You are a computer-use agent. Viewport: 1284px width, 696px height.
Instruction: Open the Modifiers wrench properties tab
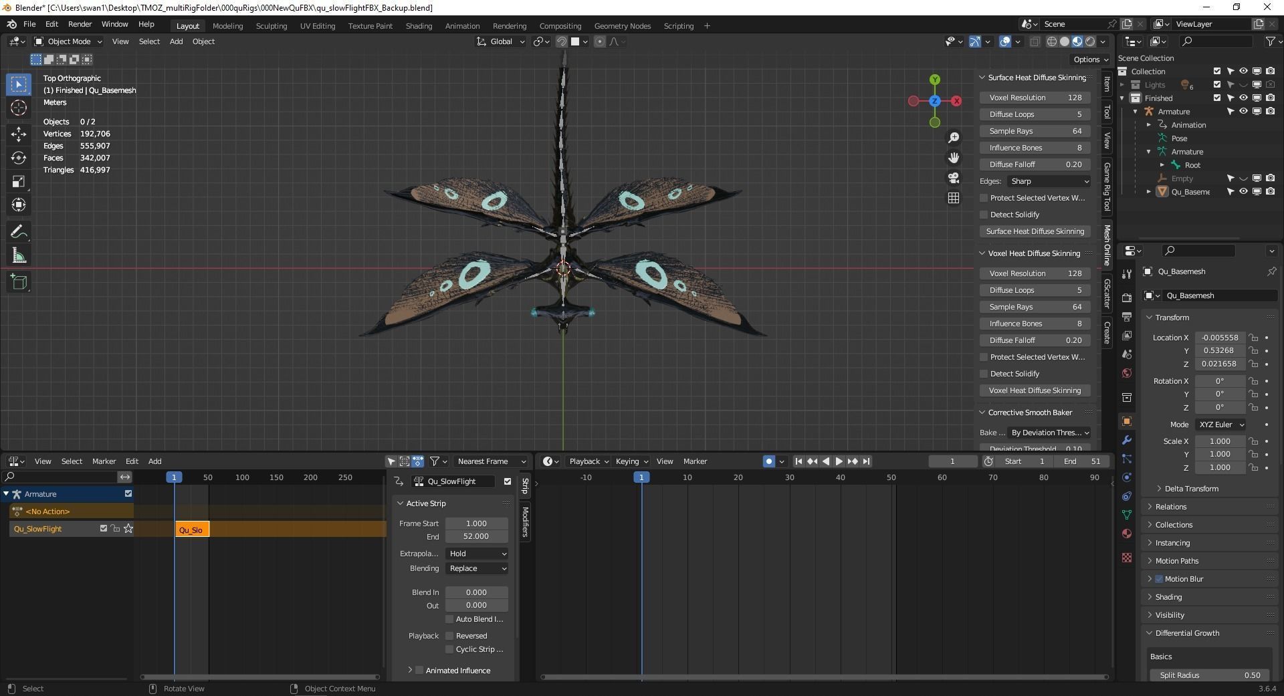pos(1127,440)
